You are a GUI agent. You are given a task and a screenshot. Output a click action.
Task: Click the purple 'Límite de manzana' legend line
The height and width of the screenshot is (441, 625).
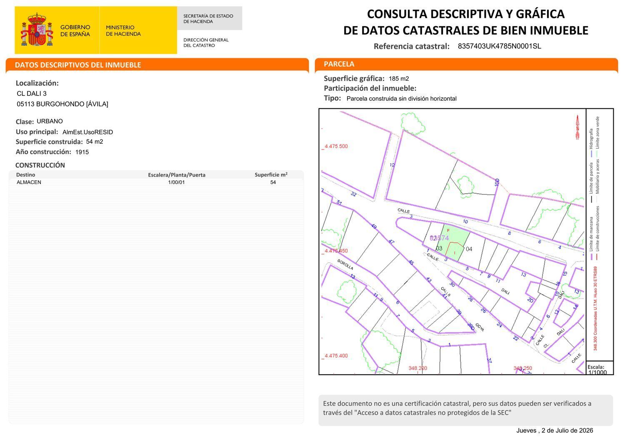591,257
